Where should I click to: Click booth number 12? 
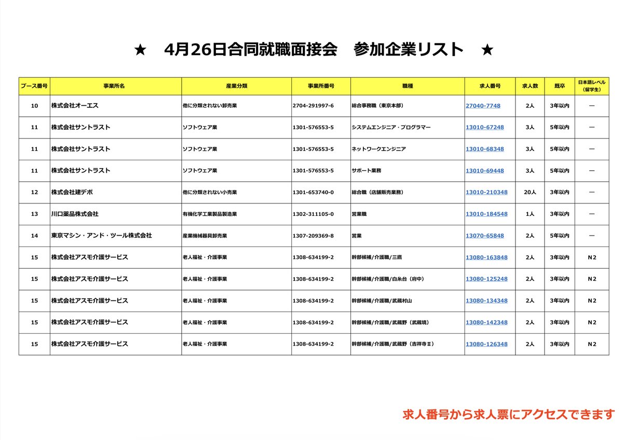point(34,192)
